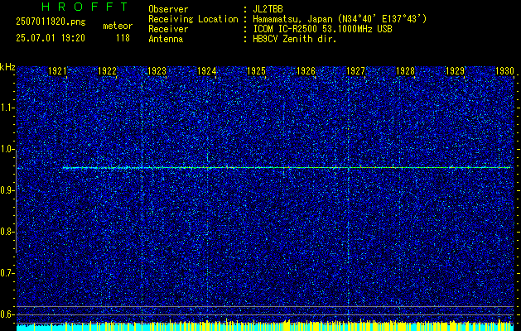Click time marker 1929
521x331 pixels.
coord(455,70)
